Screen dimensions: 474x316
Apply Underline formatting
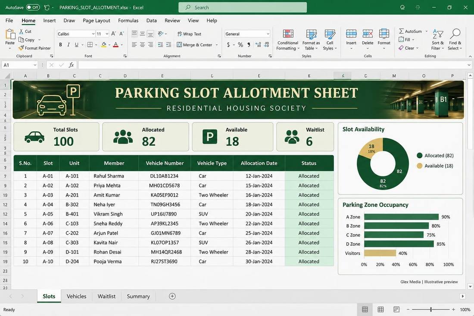pyautogui.click(x=76, y=45)
